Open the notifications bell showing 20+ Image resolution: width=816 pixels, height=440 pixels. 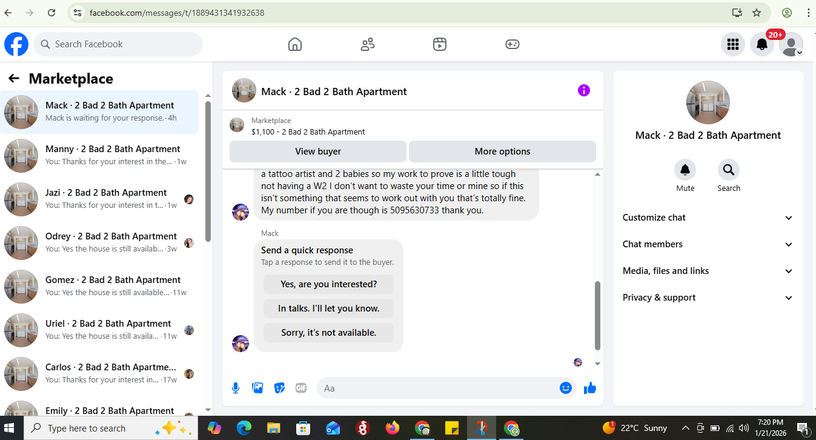pyautogui.click(x=762, y=44)
